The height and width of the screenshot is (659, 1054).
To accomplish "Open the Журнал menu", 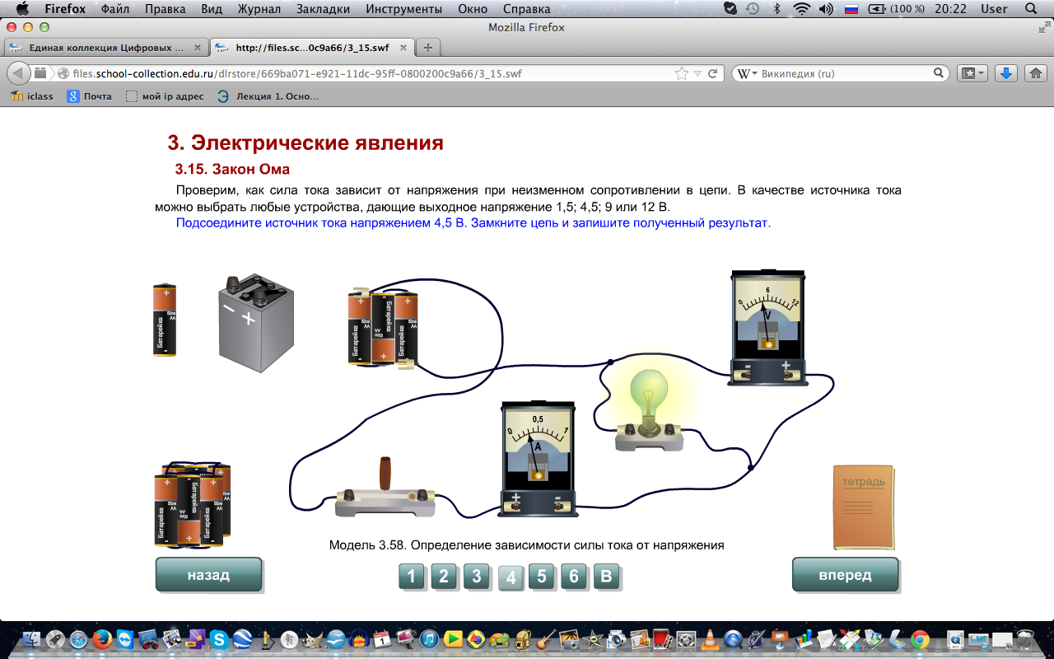I will tap(261, 9).
